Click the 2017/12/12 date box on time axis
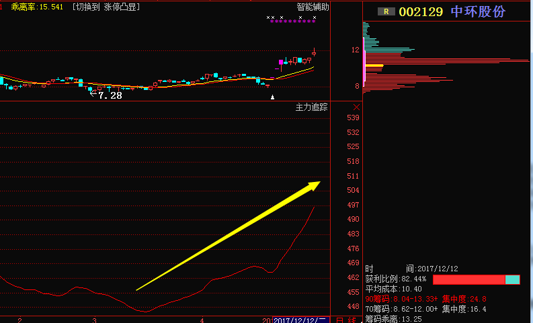 (300, 320)
